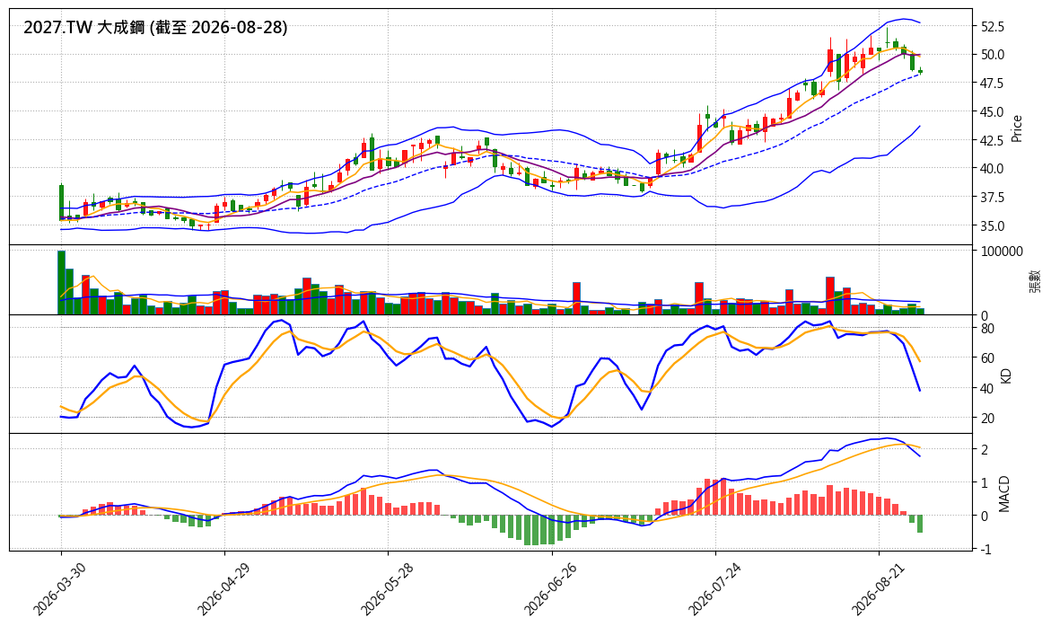Click the 40 KD tick
The height and width of the screenshot is (627, 1051).
pos(987,388)
